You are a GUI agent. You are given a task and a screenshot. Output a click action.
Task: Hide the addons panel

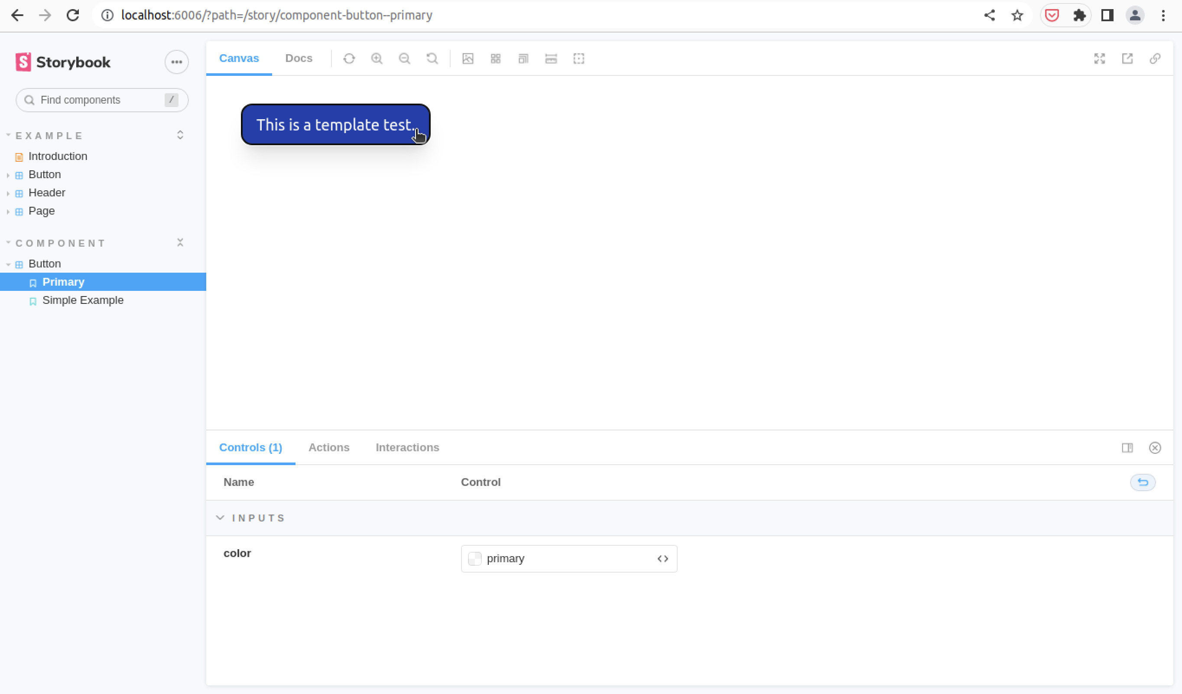coord(1155,448)
